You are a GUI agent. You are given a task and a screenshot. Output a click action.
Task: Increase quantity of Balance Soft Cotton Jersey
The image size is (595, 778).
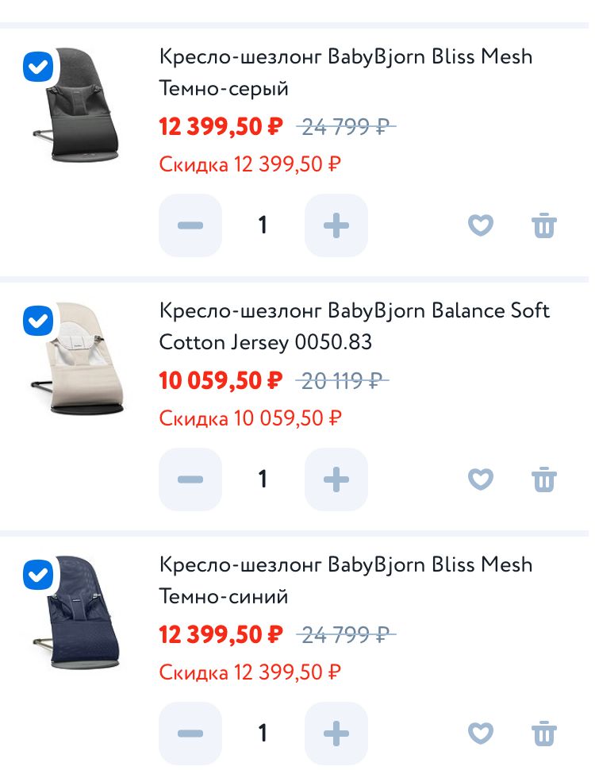point(336,480)
